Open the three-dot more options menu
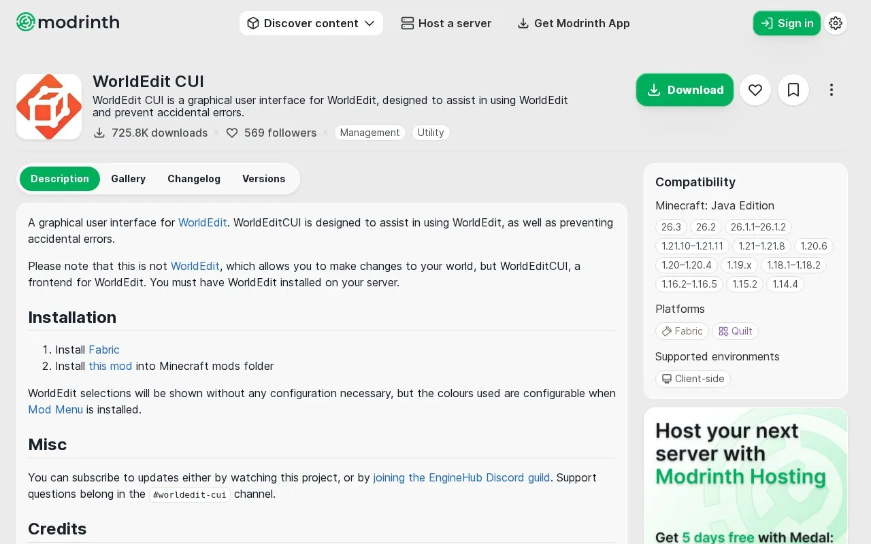871x544 pixels. (832, 90)
